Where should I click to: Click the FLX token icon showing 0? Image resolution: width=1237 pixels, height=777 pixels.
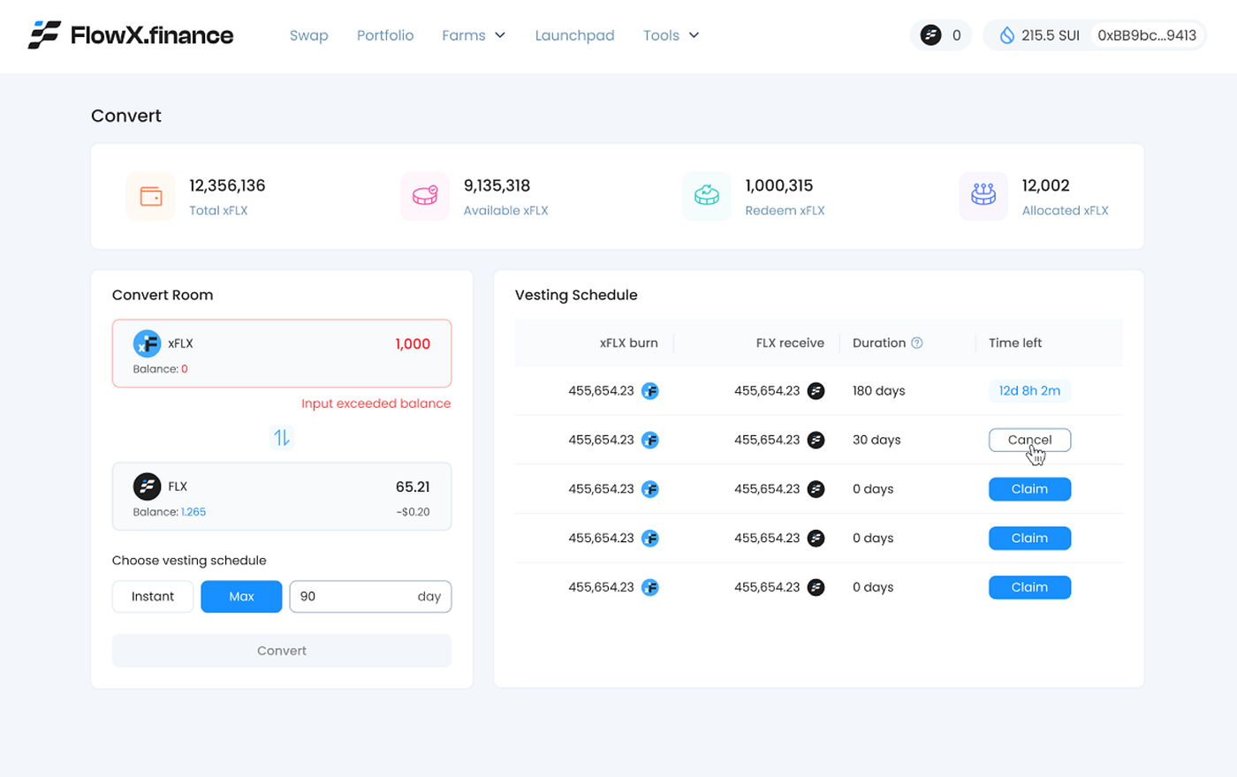[x=930, y=35]
